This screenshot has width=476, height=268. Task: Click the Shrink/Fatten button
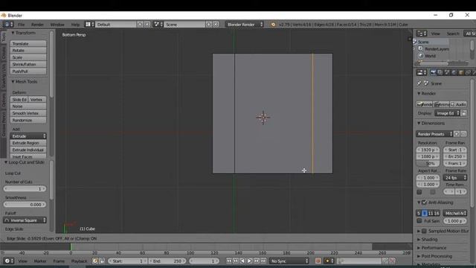28,65
